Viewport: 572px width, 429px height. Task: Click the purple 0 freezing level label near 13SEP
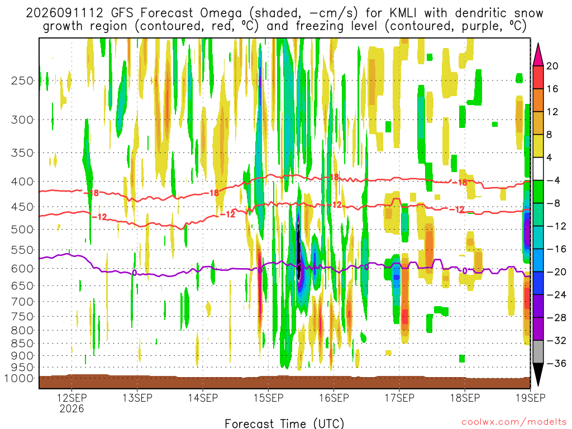[x=134, y=273]
